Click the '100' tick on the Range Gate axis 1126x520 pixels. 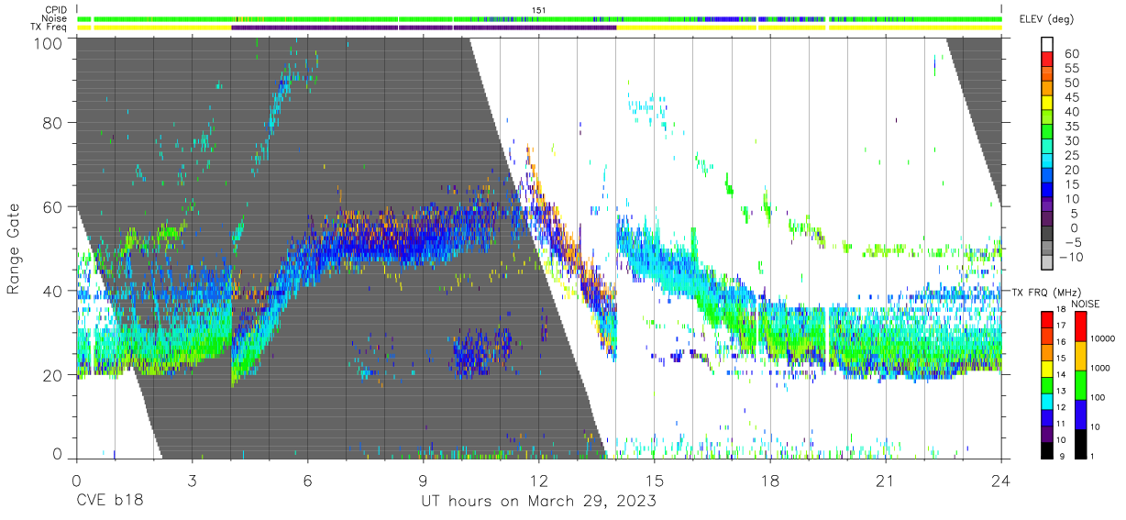[x=50, y=42]
